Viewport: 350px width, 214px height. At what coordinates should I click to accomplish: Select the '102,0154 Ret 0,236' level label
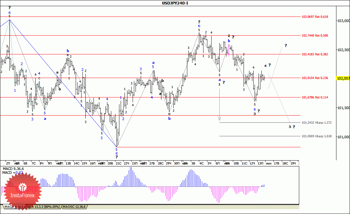315,78
